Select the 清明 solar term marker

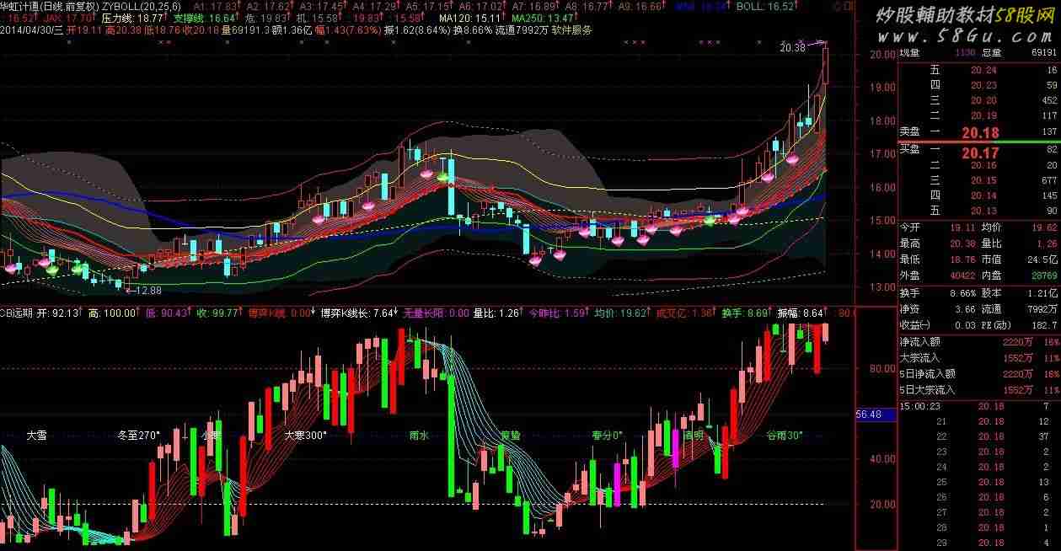pos(694,436)
